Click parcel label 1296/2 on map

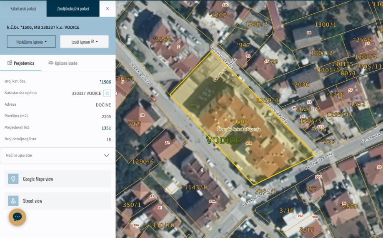(x=257, y=24)
